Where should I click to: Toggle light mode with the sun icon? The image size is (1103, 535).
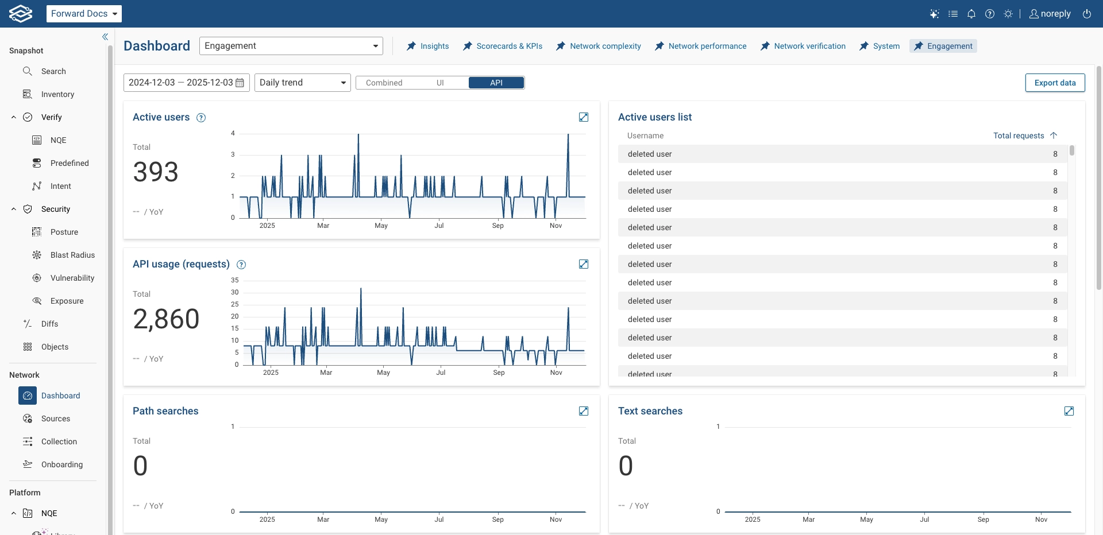tap(1008, 13)
